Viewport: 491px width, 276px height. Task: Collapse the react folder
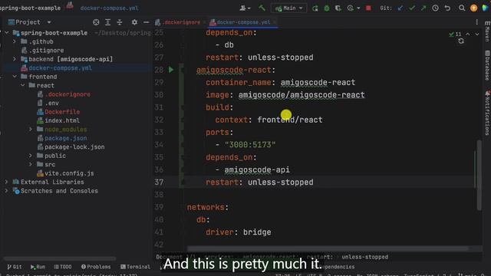pyautogui.click(x=22, y=85)
